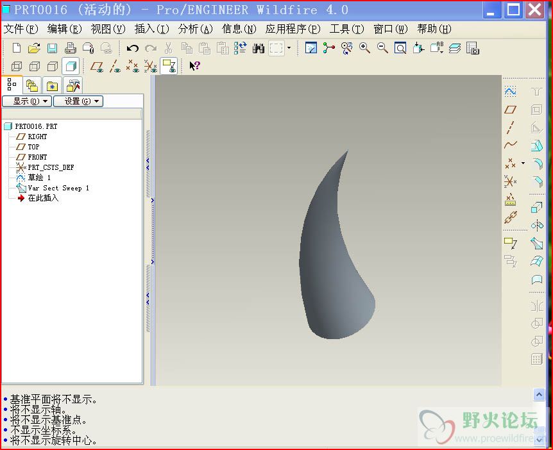Refit the model to the screen
Screen dimensions: 553x450
[x=400, y=48]
